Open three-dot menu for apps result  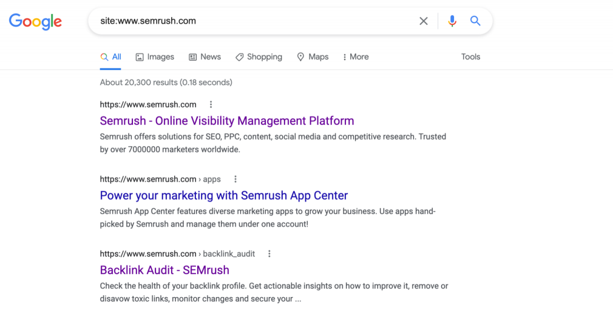click(235, 180)
